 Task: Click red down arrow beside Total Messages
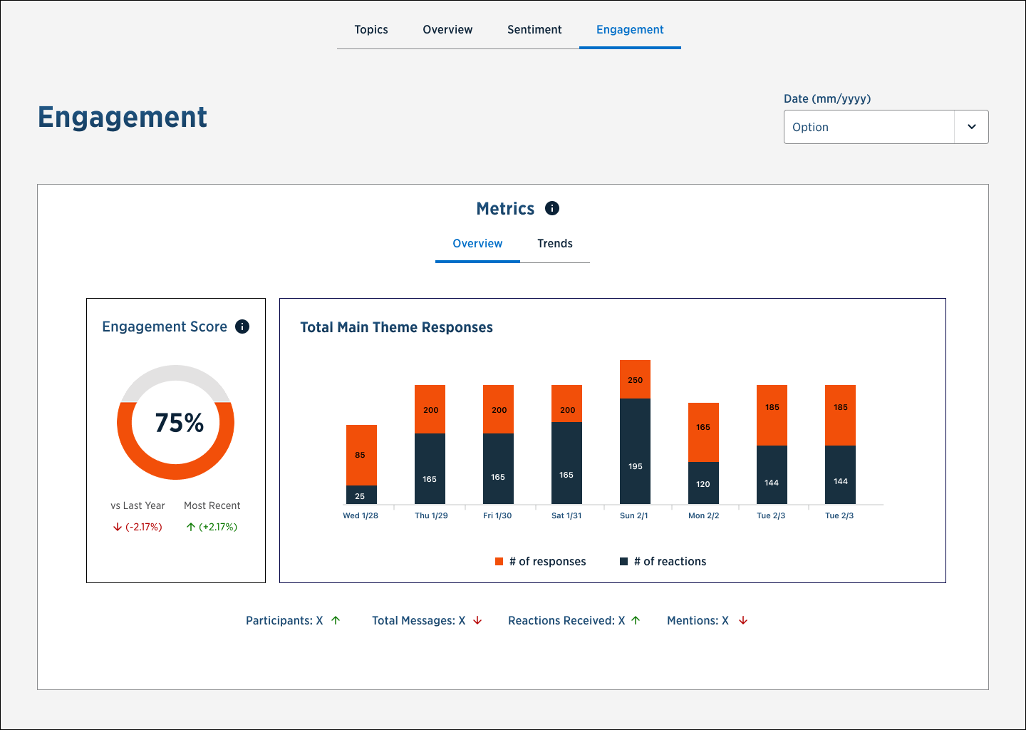(x=477, y=621)
